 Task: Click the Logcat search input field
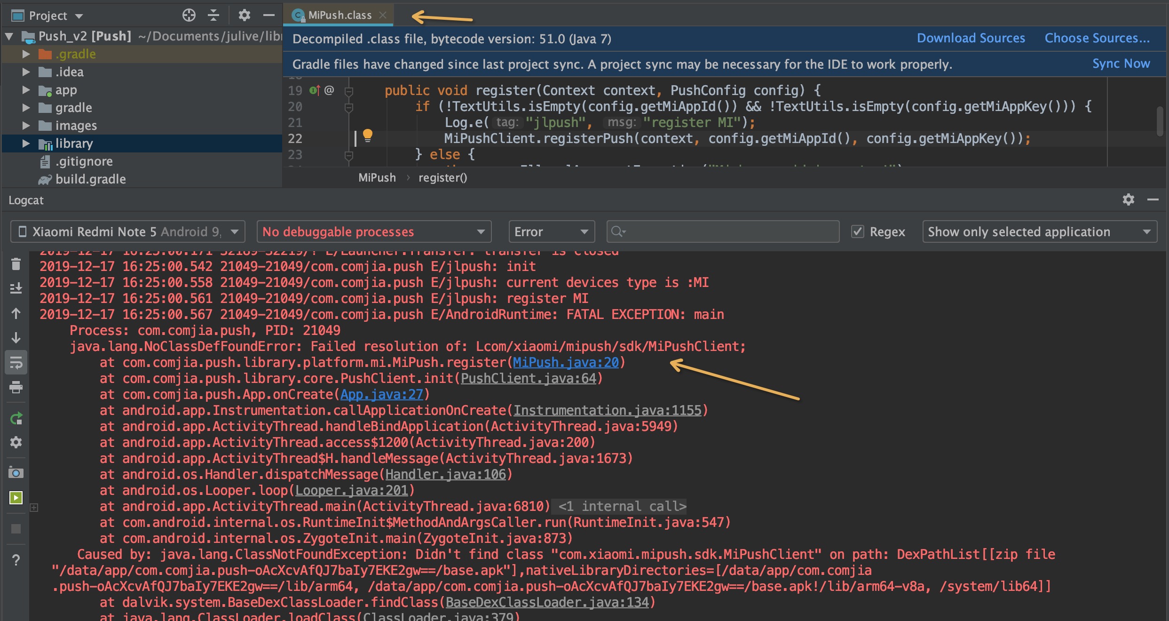[729, 231]
